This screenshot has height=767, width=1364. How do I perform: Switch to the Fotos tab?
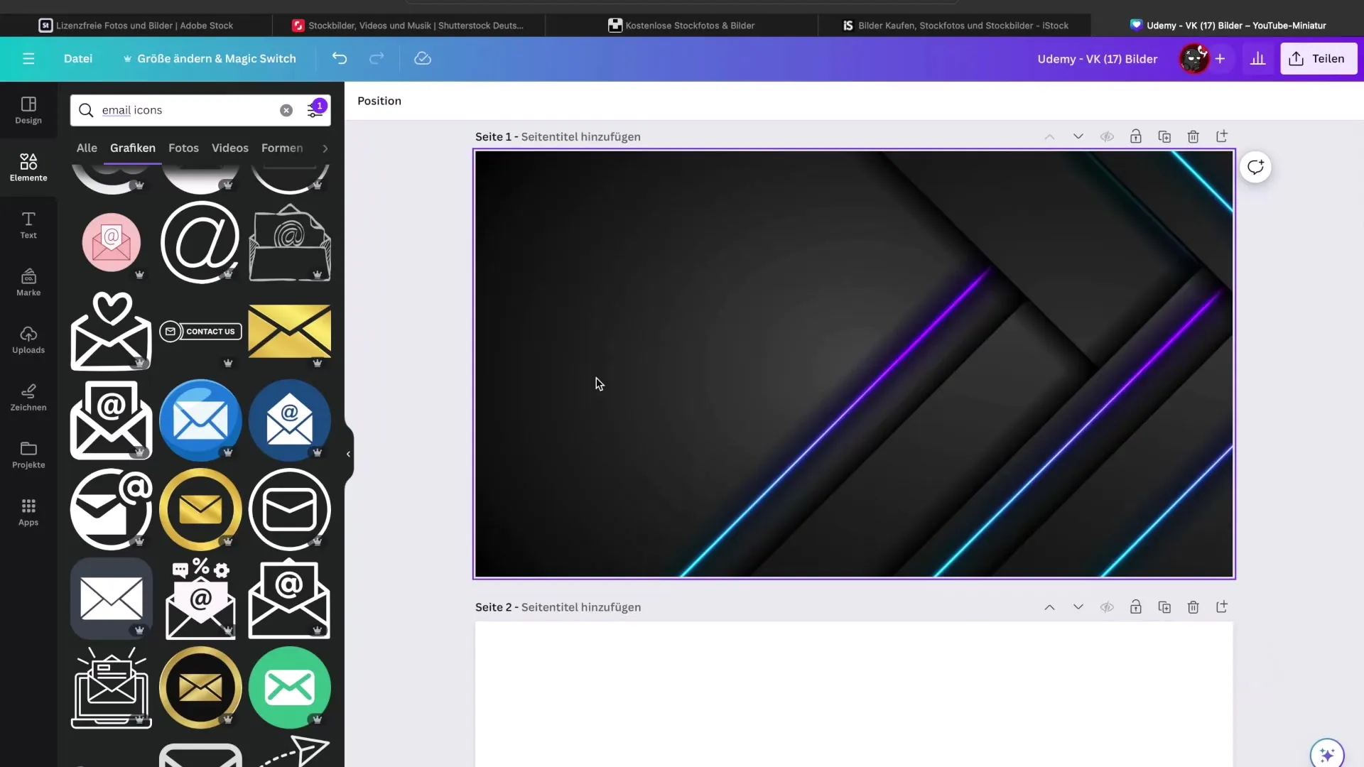click(x=183, y=148)
